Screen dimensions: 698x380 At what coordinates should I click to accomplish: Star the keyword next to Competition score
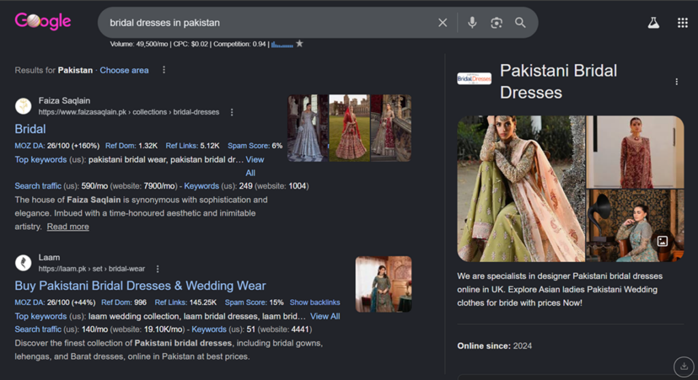tap(299, 44)
